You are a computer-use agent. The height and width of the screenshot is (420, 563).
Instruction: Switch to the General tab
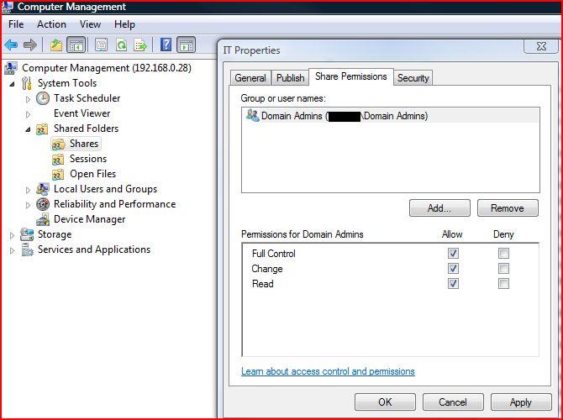250,78
